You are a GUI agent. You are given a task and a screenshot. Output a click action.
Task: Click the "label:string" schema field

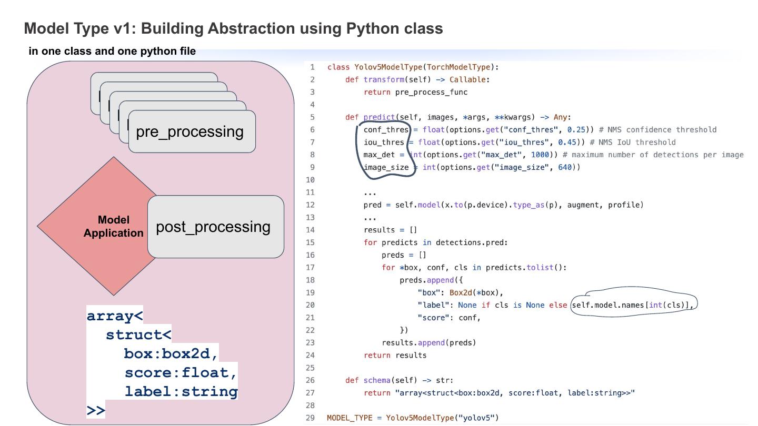(x=181, y=392)
